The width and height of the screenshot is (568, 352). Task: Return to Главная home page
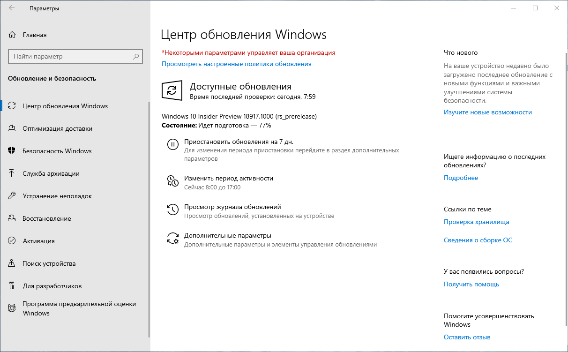[35, 34]
